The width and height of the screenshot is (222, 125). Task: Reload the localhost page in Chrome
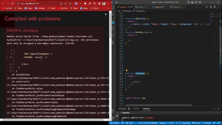click(12, 3)
